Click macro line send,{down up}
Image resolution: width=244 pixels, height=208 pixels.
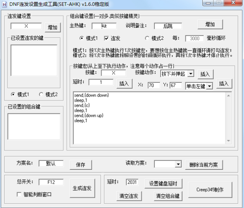(x=89, y=115)
